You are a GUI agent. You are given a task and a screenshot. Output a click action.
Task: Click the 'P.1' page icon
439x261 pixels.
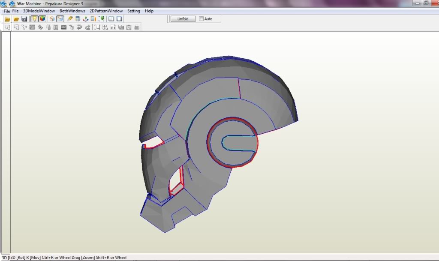(x=113, y=27)
